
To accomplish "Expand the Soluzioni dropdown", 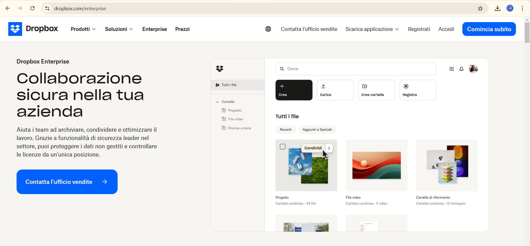I will point(119,29).
